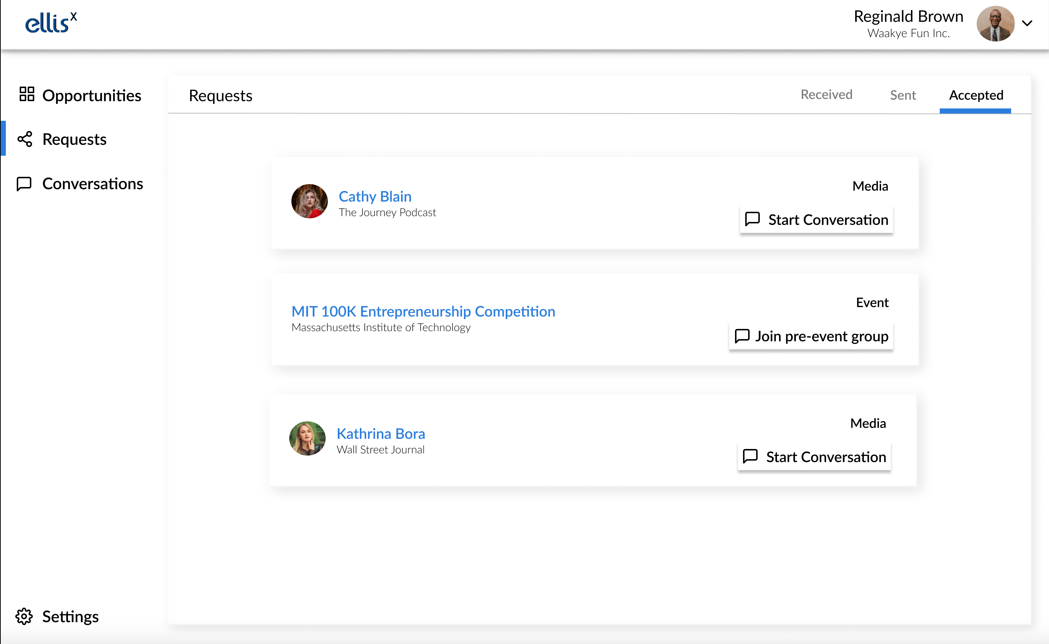Click the Settings gear icon

[24, 616]
